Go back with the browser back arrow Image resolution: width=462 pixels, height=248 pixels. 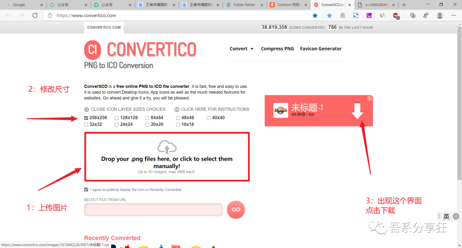[x=8, y=15]
